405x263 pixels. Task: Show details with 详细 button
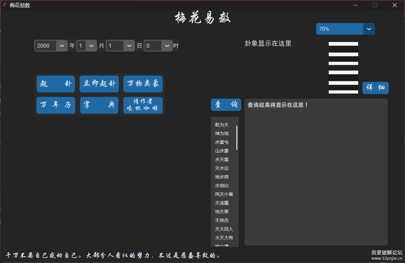coord(376,88)
